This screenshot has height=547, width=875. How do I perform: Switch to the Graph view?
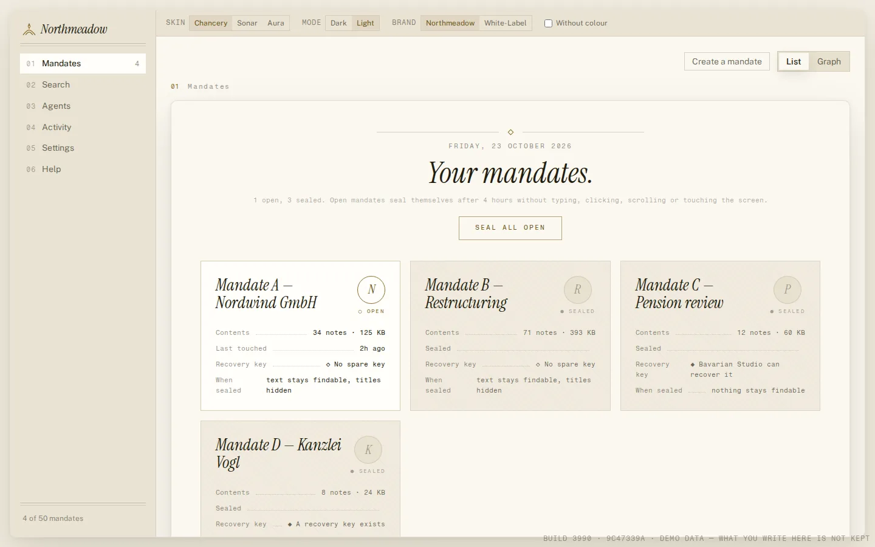(x=829, y=61)
